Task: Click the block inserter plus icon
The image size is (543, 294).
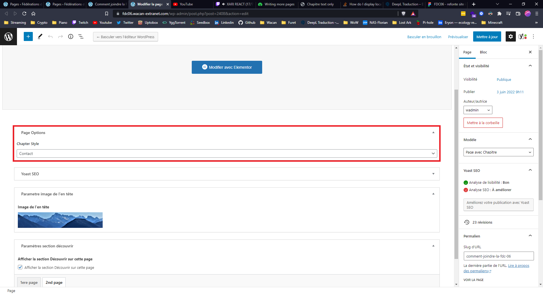Action: [x=28, y=36]
